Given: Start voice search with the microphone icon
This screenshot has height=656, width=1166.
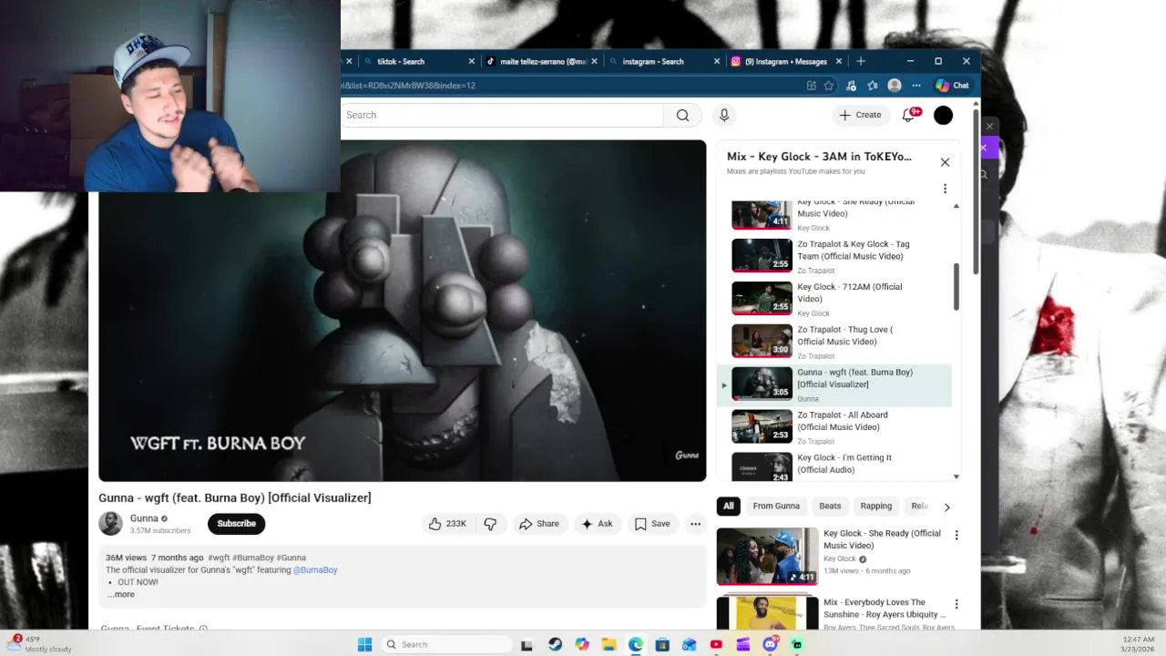Looking at the screenshot, I should coord(724,115).
